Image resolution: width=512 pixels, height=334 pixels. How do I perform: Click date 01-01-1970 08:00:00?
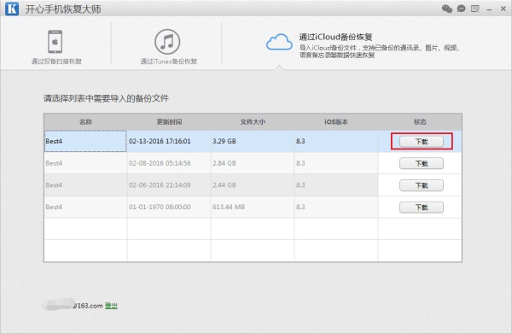click(160, 207)
